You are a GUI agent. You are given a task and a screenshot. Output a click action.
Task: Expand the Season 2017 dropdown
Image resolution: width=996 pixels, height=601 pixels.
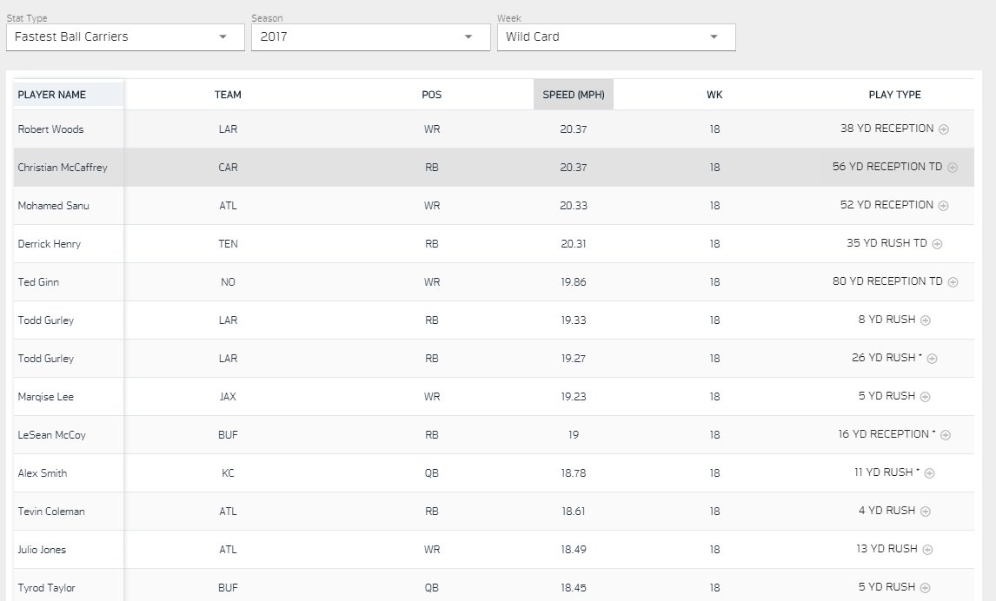(x=368, y=37)
